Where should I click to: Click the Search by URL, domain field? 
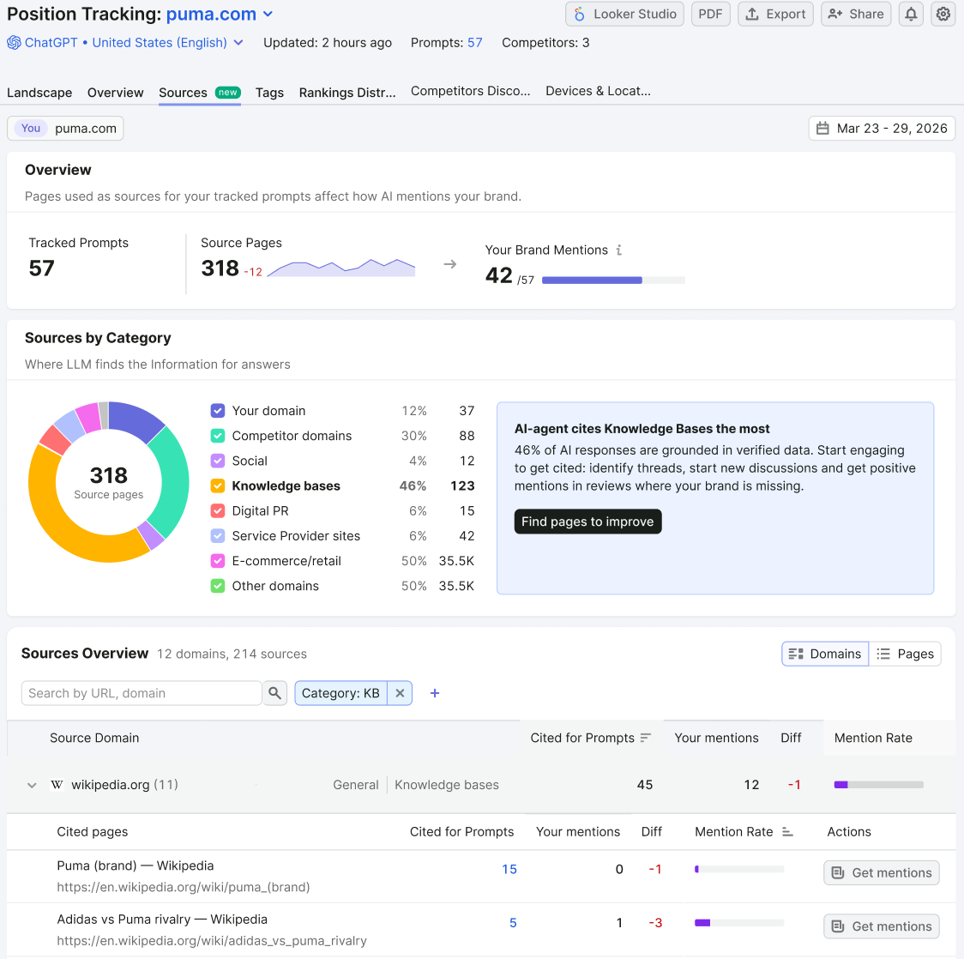tap(142, 693)
